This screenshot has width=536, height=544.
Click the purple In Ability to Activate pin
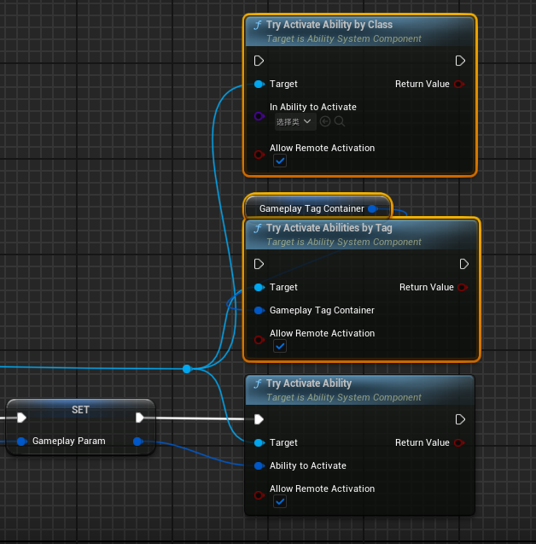pyautogui.click(x=259, y=115)
